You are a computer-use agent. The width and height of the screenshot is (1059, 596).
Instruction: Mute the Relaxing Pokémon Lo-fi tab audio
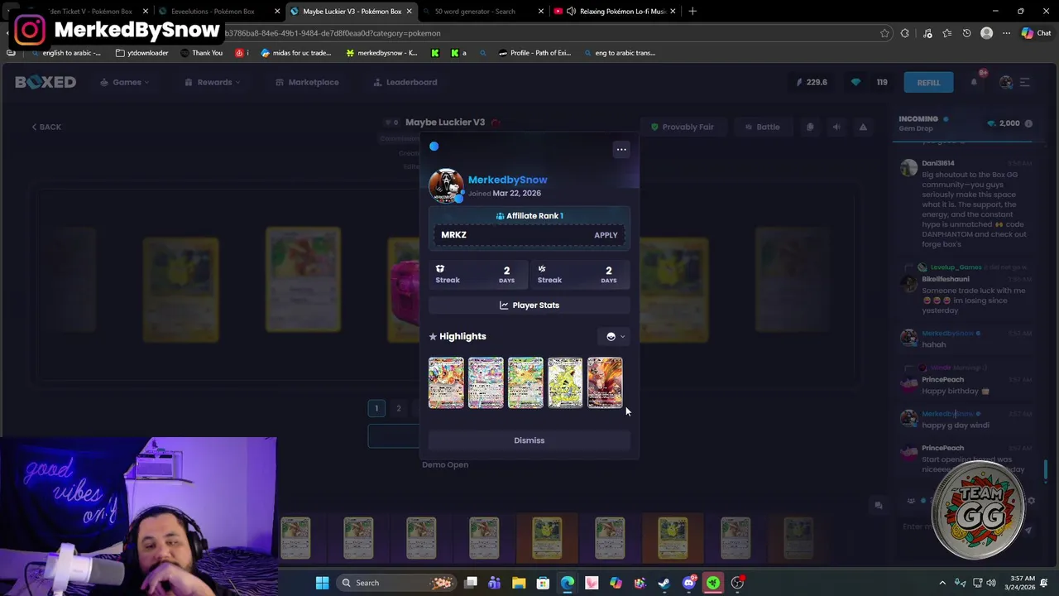point(571,12)
